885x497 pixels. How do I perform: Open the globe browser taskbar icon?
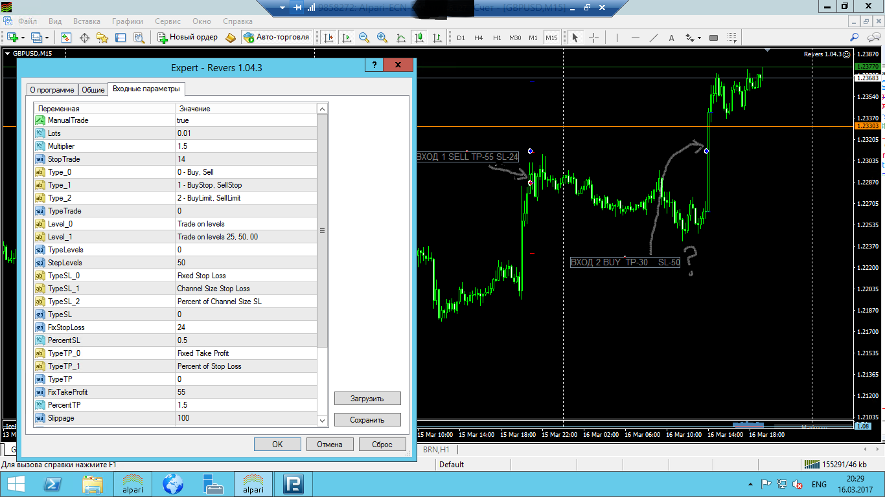[x=174, y=484]
